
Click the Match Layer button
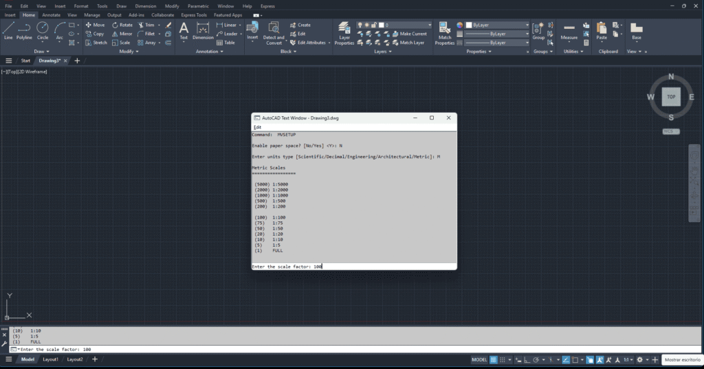pyautogui.click(x=408, y=43)
